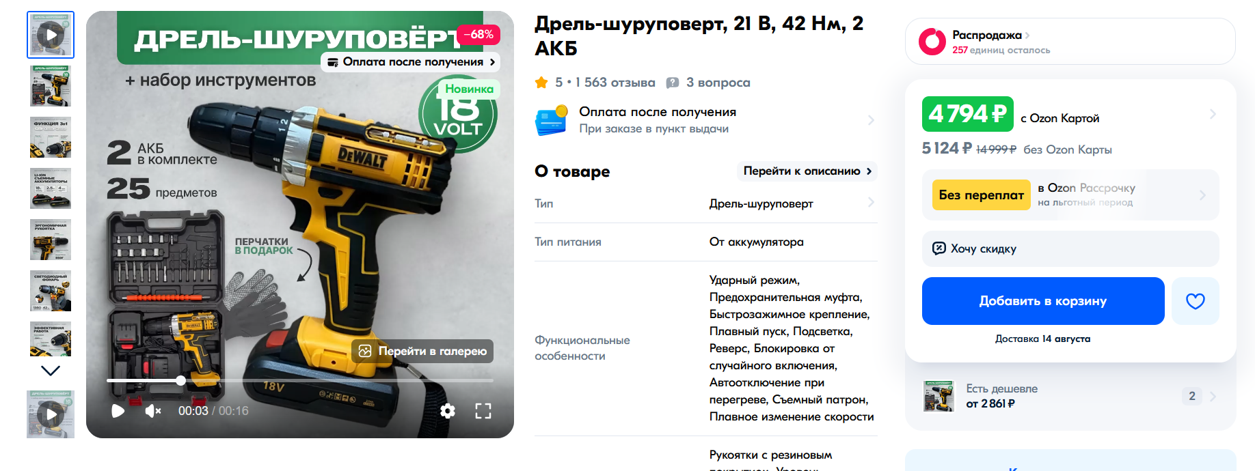The height and width of the screenshot is (471, 1255).
Task: Expand more thumbnails with down chevron
Action: tap(51, 371)
